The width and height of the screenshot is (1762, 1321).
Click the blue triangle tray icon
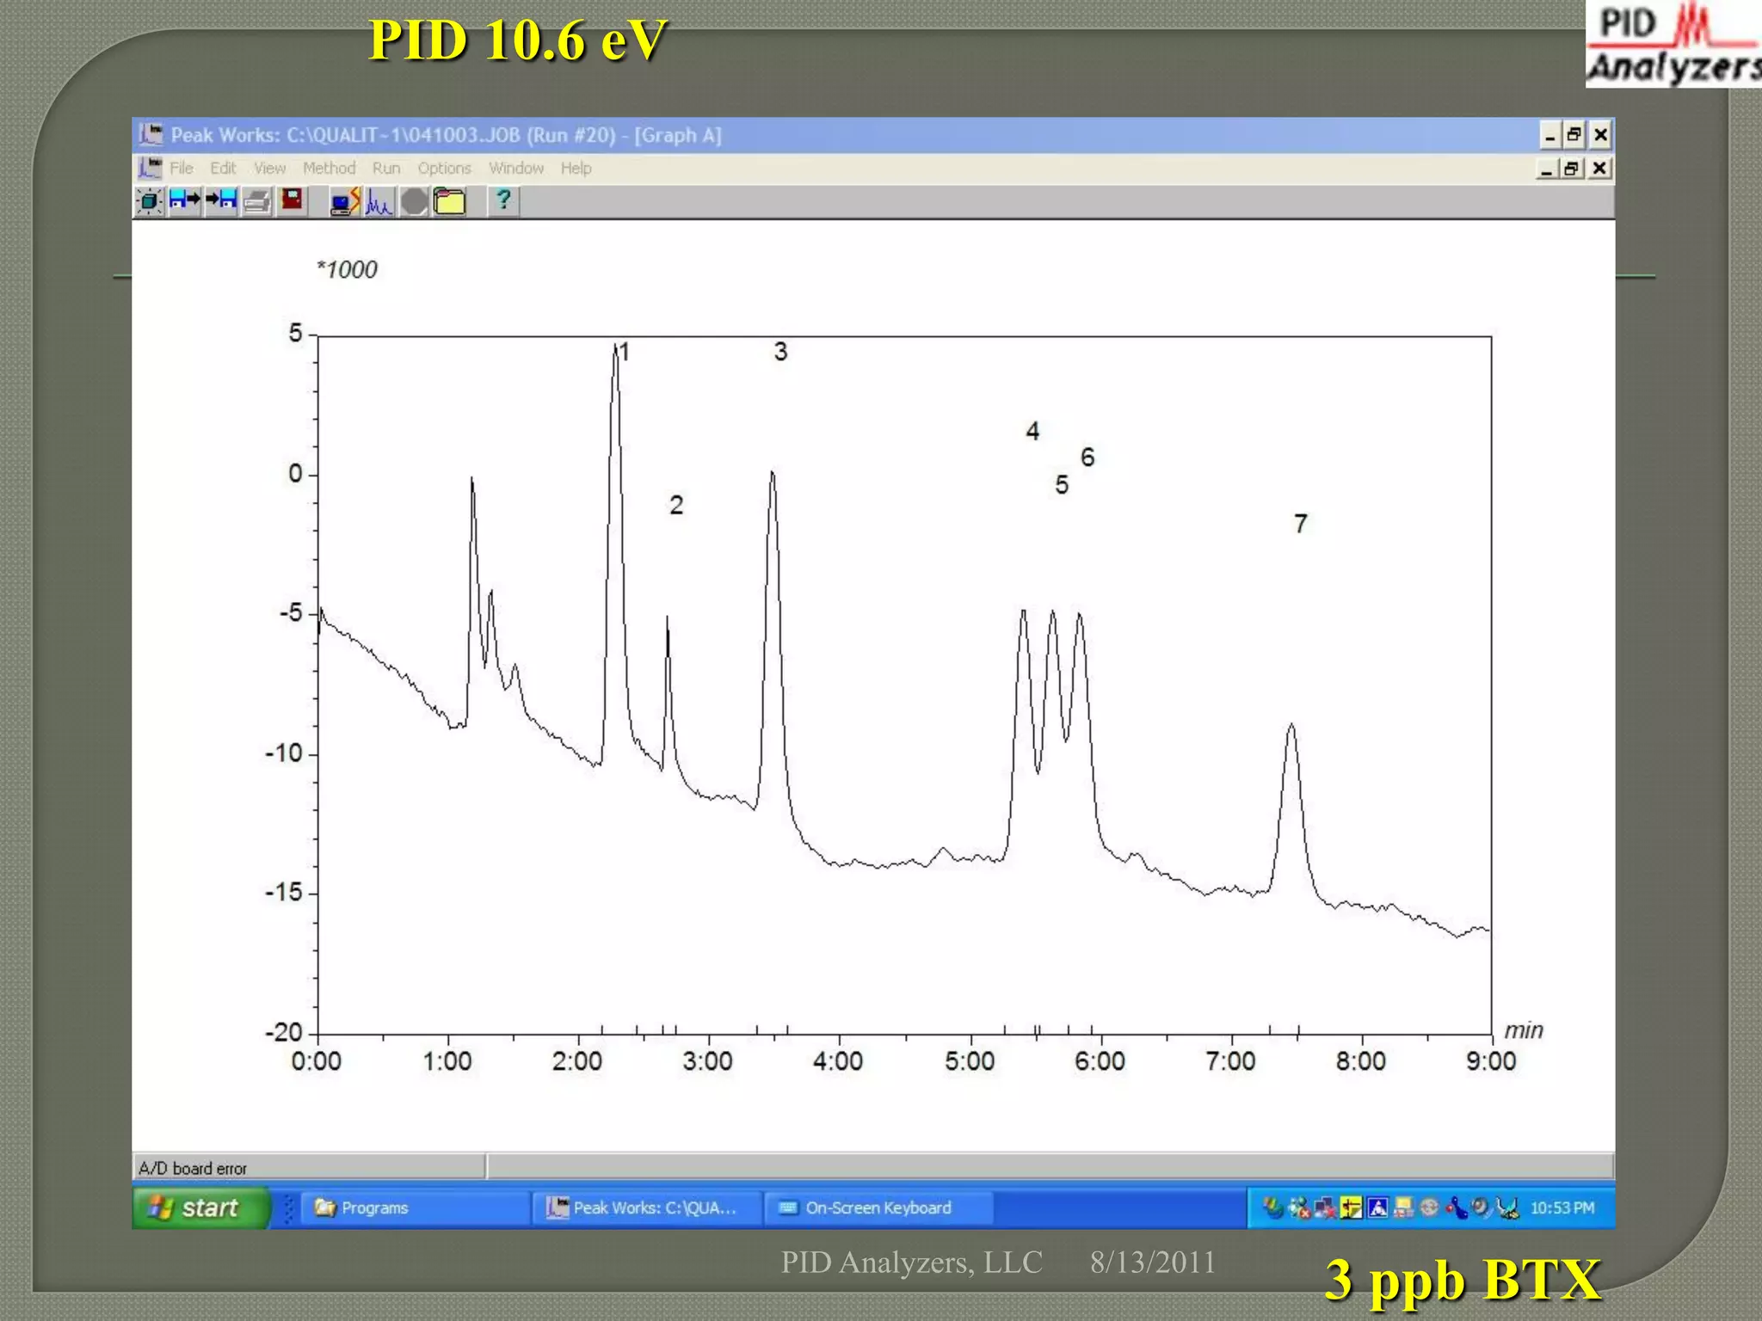[x=1377, y=1208]
